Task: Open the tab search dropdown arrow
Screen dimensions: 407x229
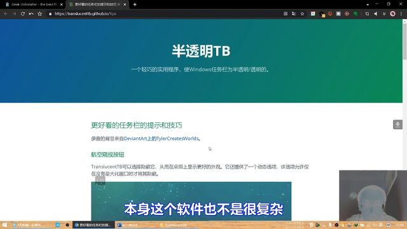Action: click(x=368, y=4)
